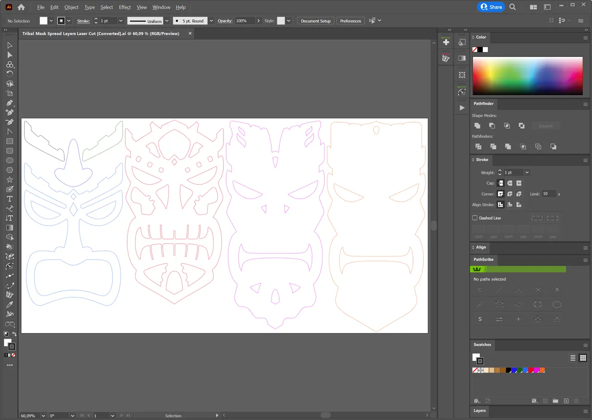Open the 5 pt. Round brush dropdown
Screen dimensions: 592x420
[x=211, y=21]
